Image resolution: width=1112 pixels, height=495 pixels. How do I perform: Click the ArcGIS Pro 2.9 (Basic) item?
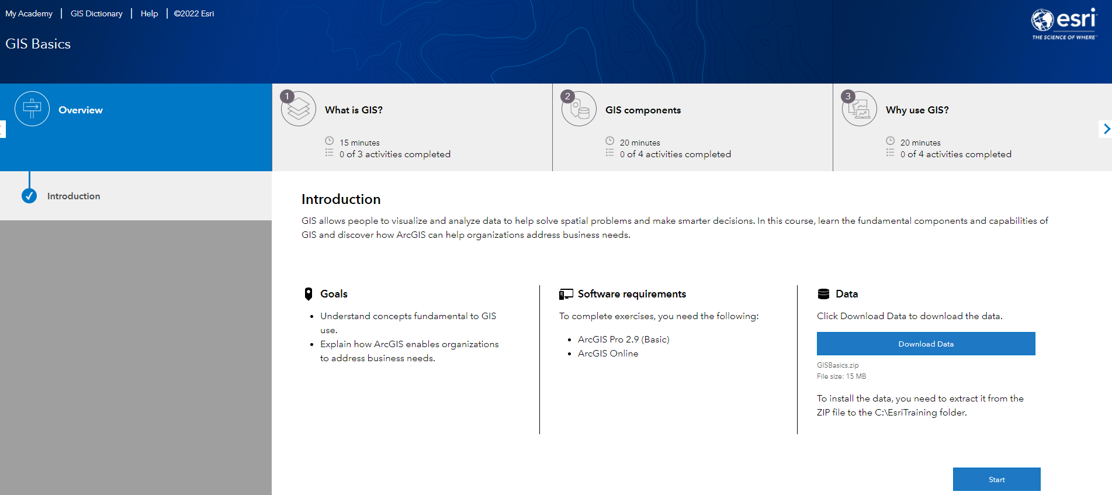point(623,340)
